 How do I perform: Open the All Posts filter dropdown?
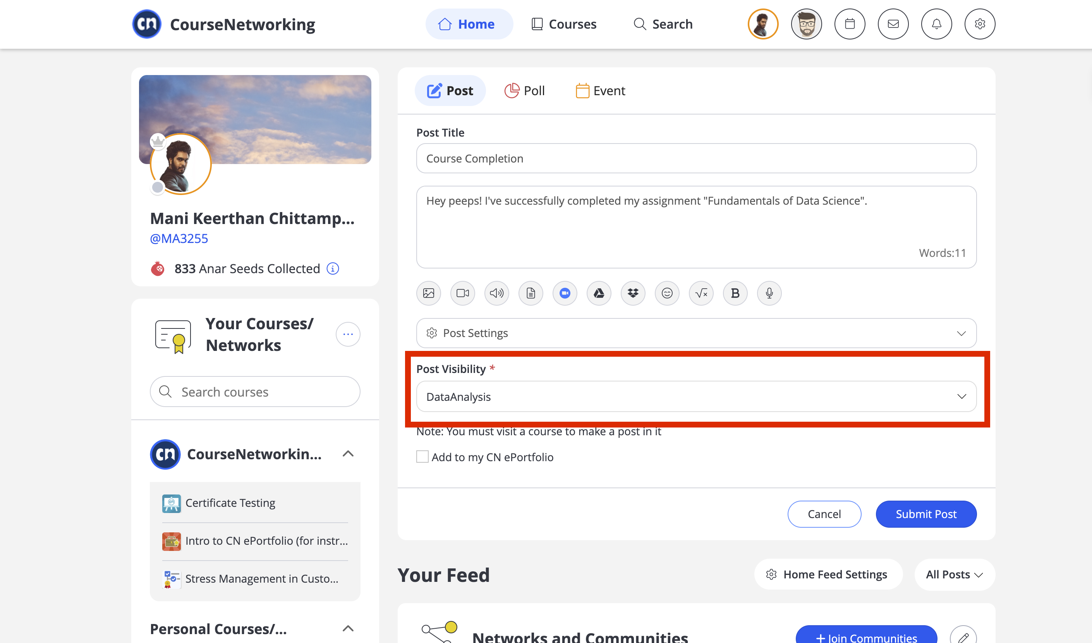[x=954, y=575]
